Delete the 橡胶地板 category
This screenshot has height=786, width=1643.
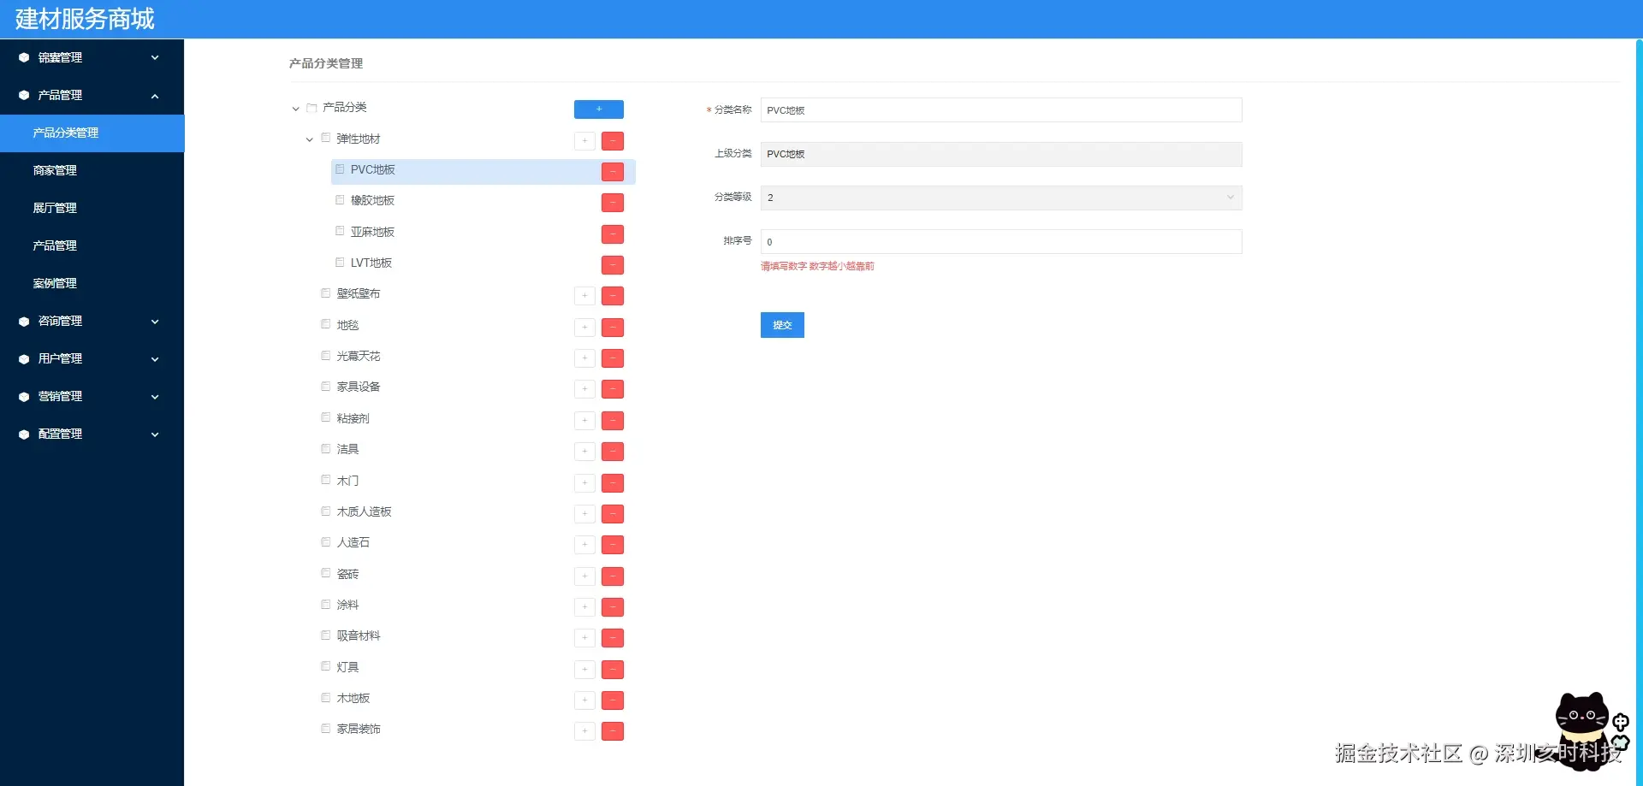click(613, 203)
